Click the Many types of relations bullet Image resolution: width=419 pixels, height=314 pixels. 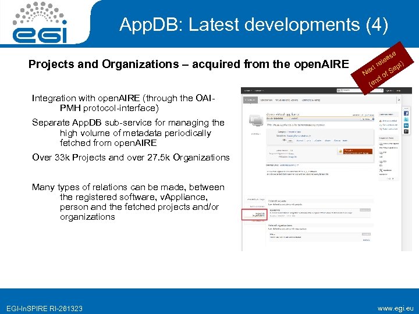(128, 202)
